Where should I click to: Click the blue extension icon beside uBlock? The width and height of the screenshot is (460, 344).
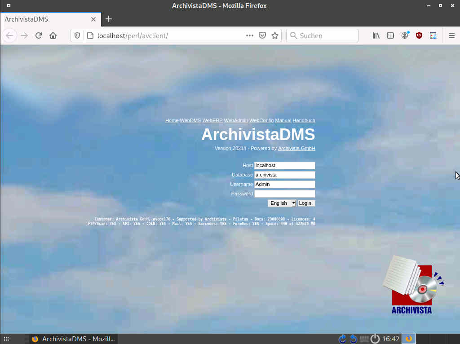(x=433, y=35)
